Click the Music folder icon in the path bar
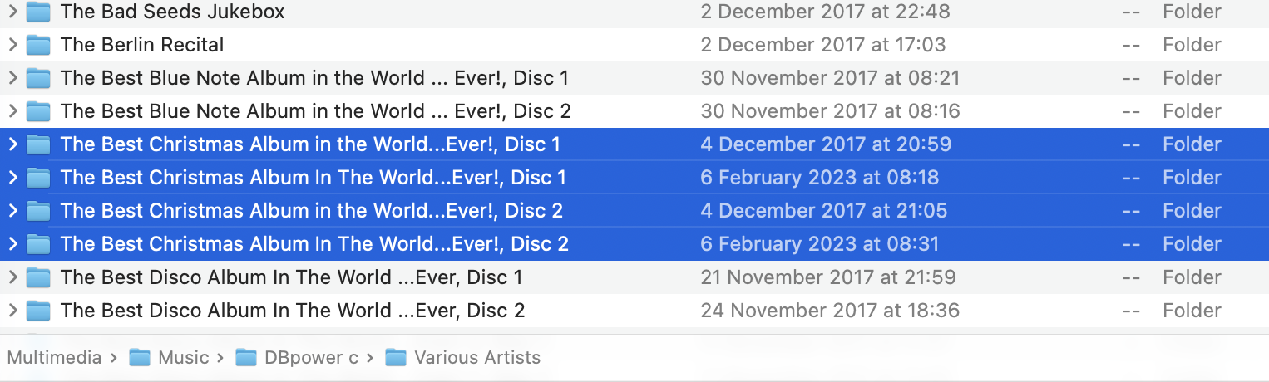The height and width of the screenshot is (382, 1269). click(140, 358)
